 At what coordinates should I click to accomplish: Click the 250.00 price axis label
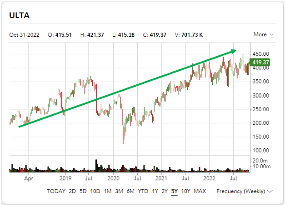(x=260, y=109)
